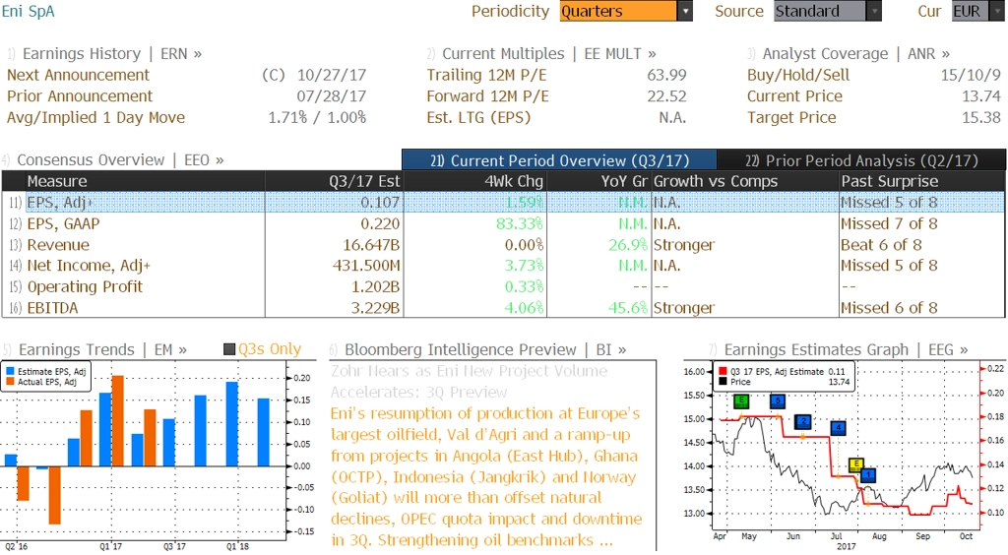Viewport: 1008px width, 555px height.
Task: Switch to Current Period Overview (Q3/17) tab
Action: 559,160
